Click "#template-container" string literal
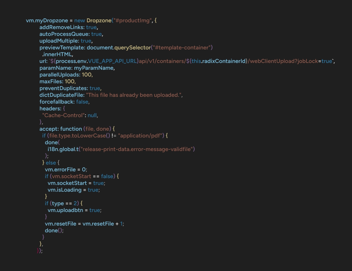The image size is (352, 271). point(182,48)
